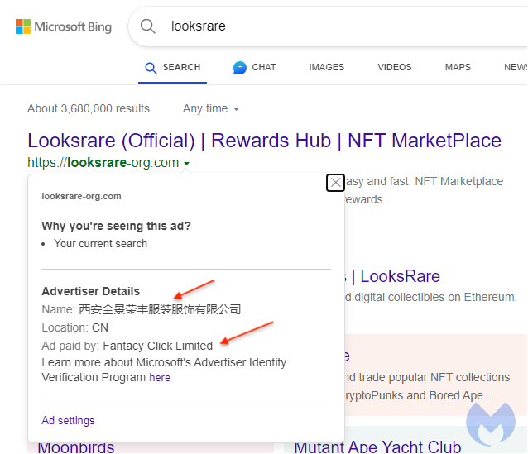The image size is (528, 454).
Task: Click "Why you're seeing this ad?" heading
Action: click(x=116, y=226)
